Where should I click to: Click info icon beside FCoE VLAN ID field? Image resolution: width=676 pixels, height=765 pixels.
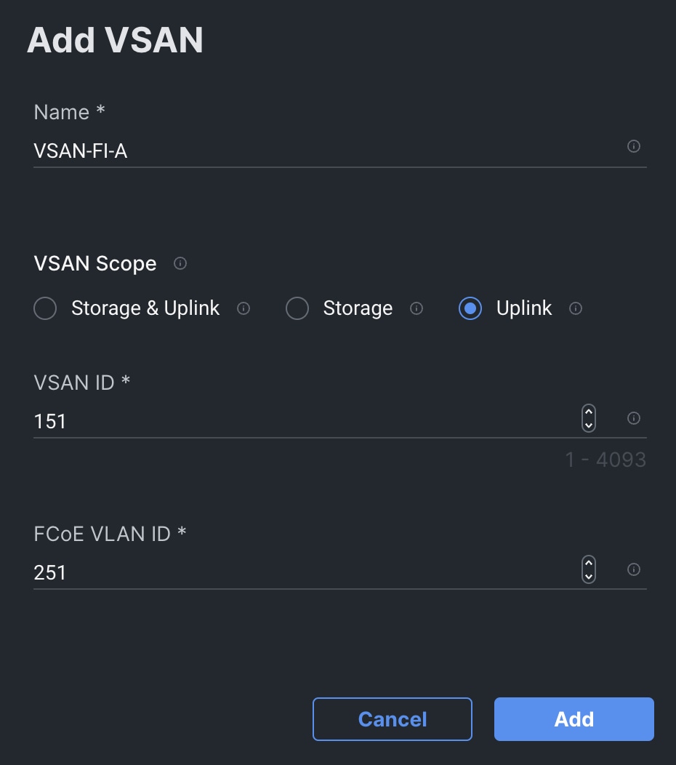pyautogui.click(x=633, y=569)
